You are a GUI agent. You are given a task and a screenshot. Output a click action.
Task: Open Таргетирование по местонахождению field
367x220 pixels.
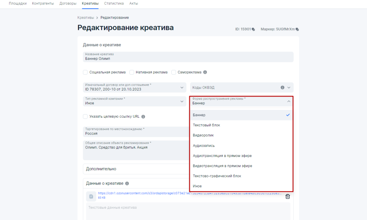point(136,132)
